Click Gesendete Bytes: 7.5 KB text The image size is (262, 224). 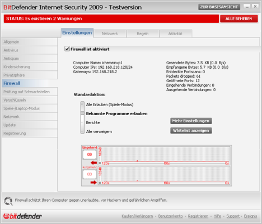[x=196, y=63]
